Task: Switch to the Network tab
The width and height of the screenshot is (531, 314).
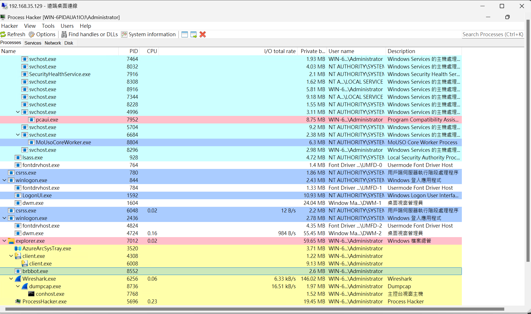Action: coord(53,43)
